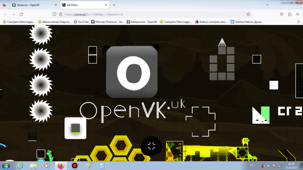Image resolution: width=303 pixels, height=170 pixels.
Task: Select the GD Place tab
Action: pyautogui.click(x=84, y=5)
